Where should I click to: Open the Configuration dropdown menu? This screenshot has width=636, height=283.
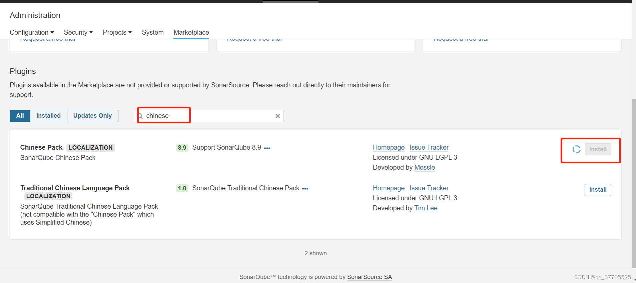(x=32, y=32)
